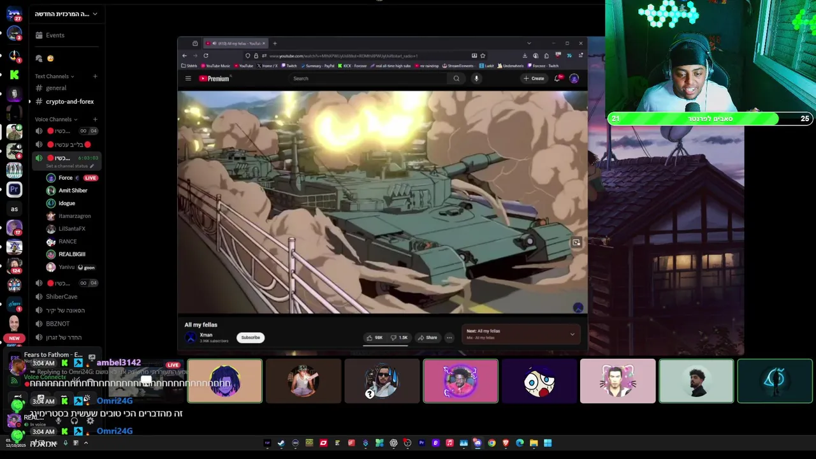This screenshot has width=816, height=459.
Task: Open Discord server name dropdown
Action: point(66,14)
